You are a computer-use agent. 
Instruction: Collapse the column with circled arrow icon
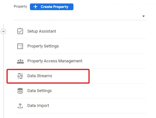3,31
